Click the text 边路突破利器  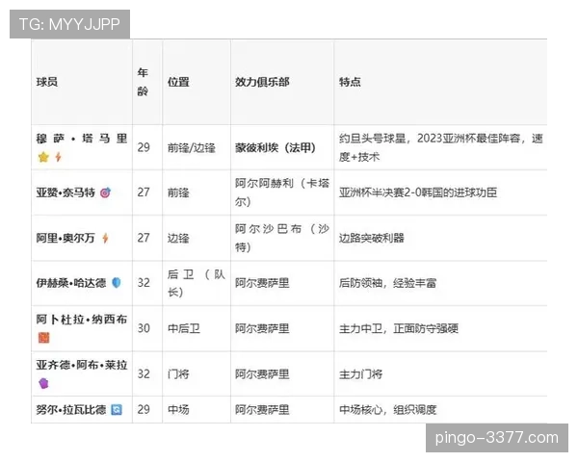click(372, 238)
